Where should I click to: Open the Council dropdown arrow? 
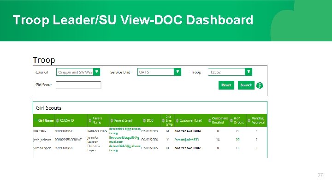pyautogui.click(x=97, y=72)
